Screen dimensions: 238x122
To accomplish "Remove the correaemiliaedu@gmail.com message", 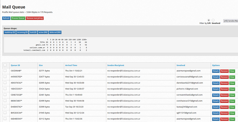I will coord(224,95).
